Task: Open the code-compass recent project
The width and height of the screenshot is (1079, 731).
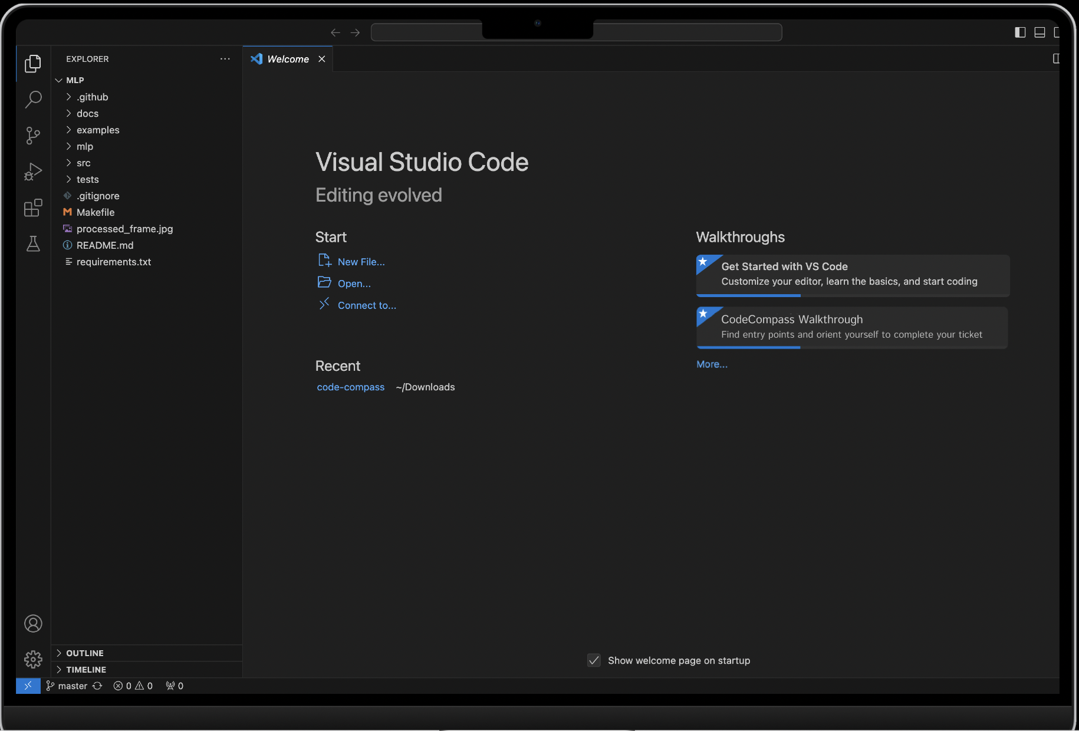Action: (x=350, y=387)
